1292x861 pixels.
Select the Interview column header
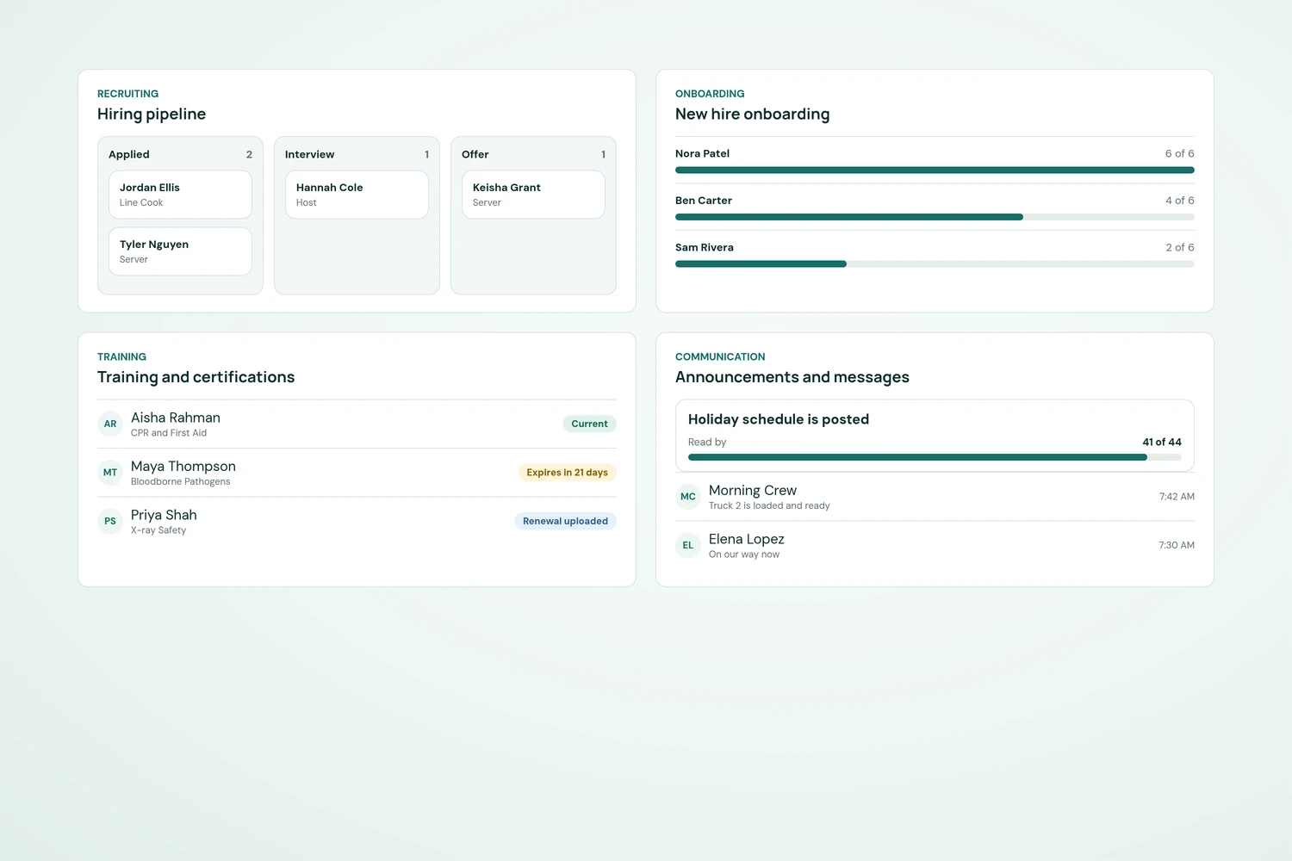pos(310,154)
